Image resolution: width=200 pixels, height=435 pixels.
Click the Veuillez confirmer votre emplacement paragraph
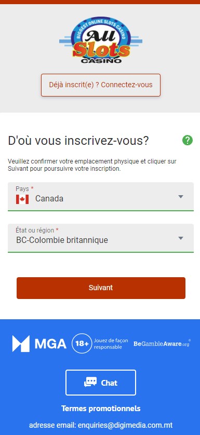click(x=92, y=165)
